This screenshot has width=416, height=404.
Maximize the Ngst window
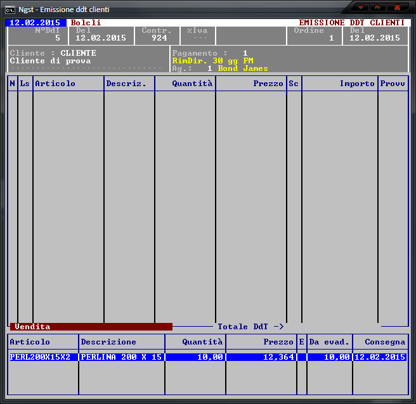379,7
